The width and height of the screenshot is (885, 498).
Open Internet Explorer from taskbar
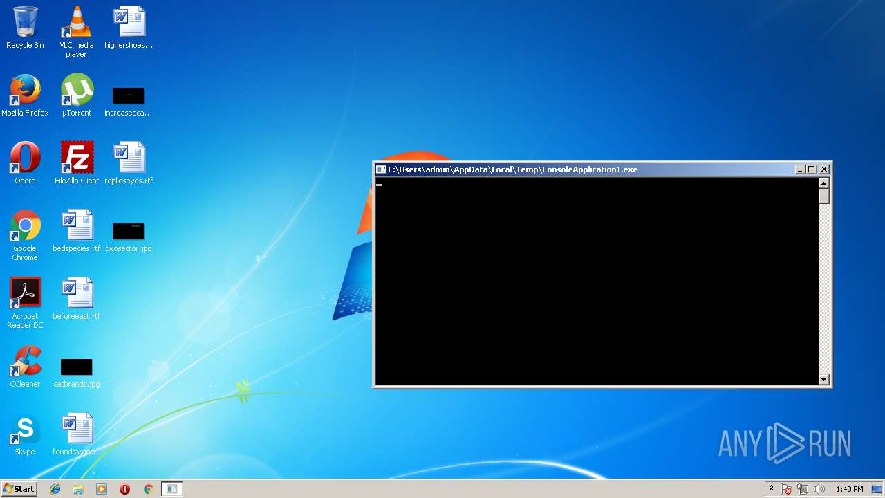coord(55,489)
